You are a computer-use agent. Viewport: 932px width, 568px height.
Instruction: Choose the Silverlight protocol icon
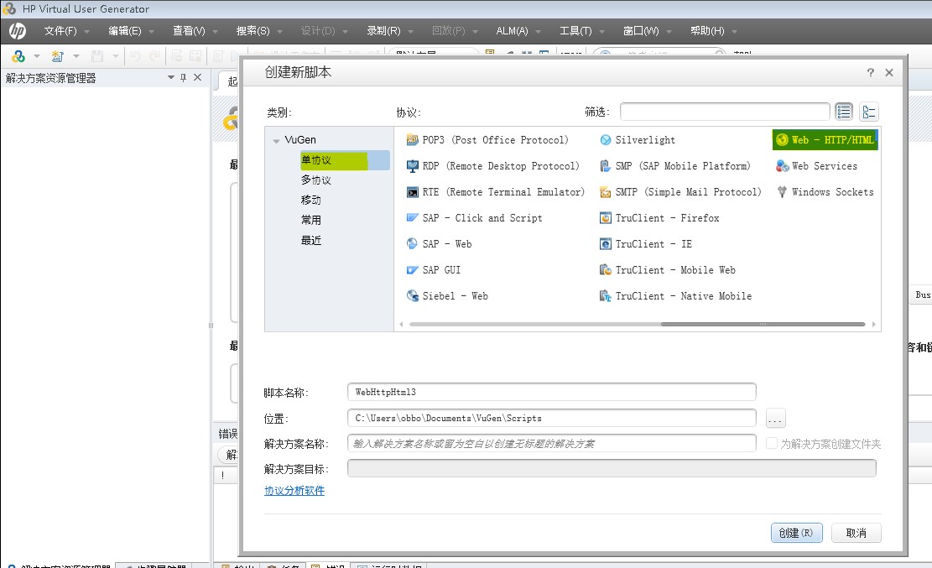coord(606,140)
